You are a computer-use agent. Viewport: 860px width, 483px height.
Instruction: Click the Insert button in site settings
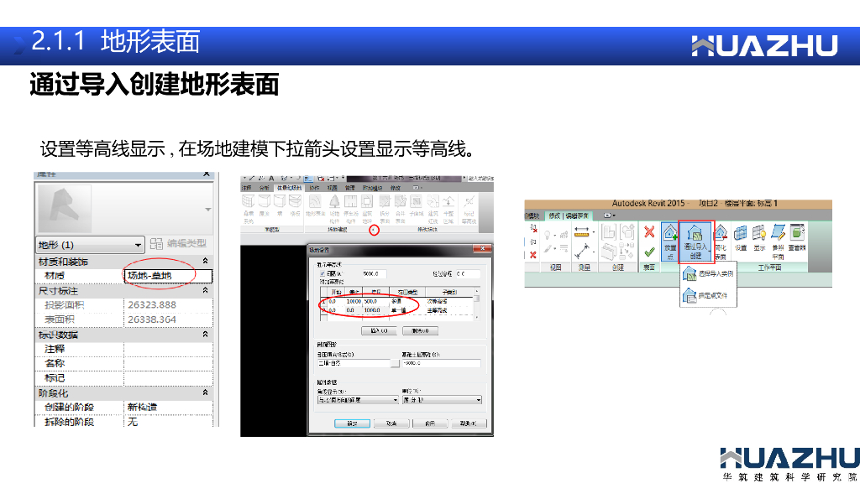click(x=379, y=330)
